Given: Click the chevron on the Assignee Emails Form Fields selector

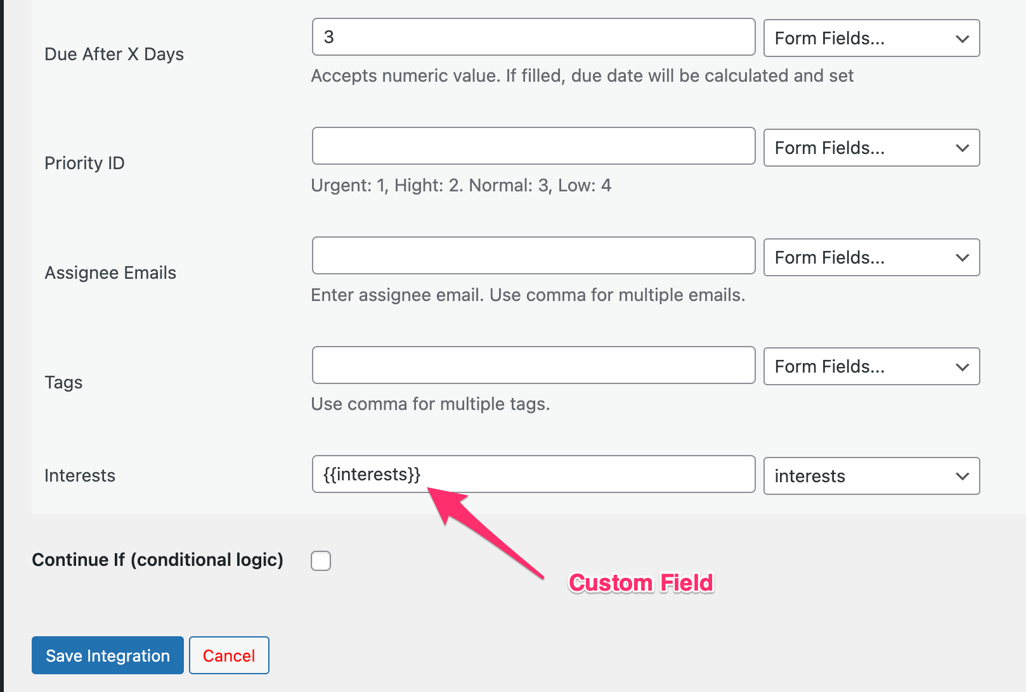Looking at the screenshot, I should (962, 257).
